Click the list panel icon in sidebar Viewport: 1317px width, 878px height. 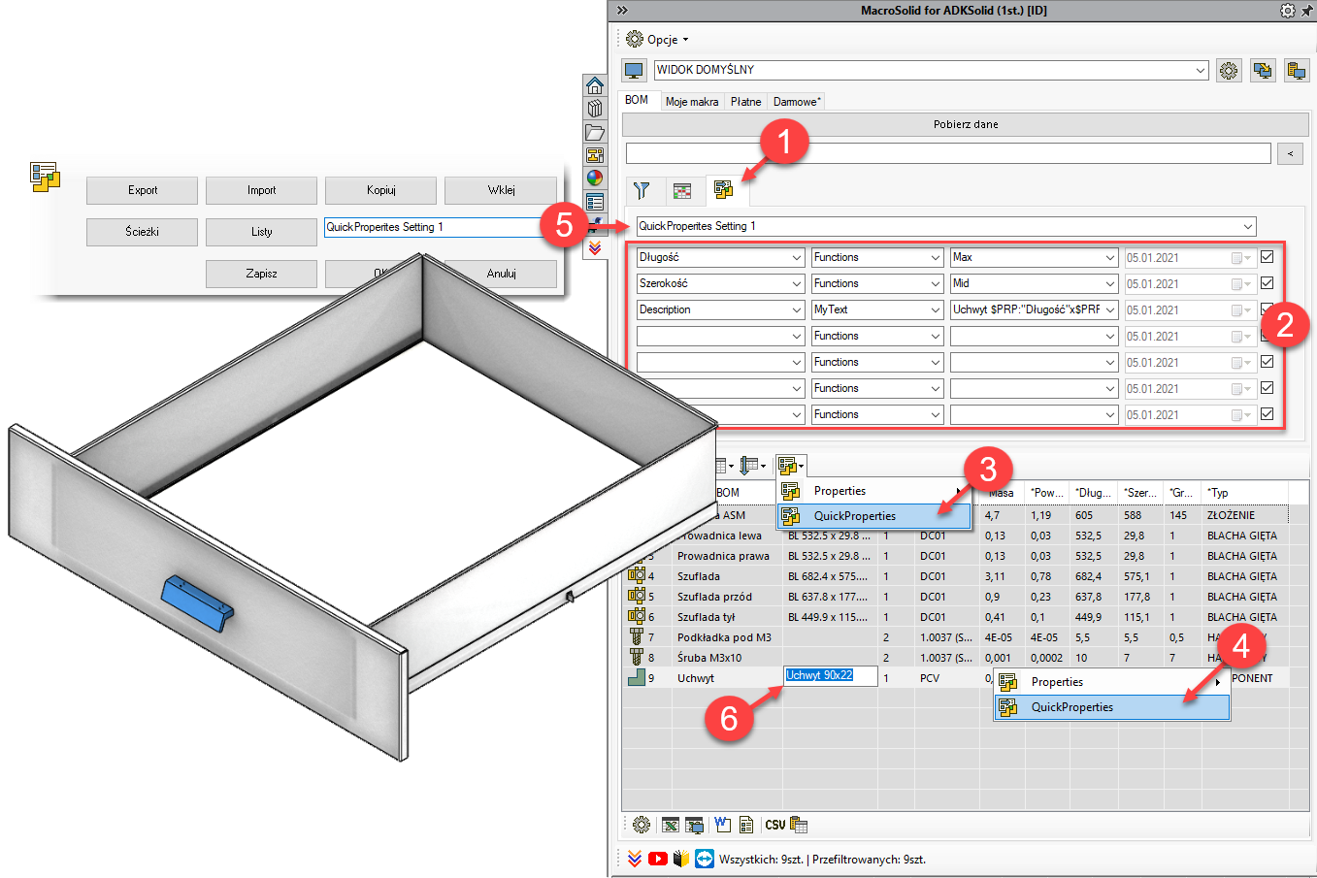coord(595,202)
